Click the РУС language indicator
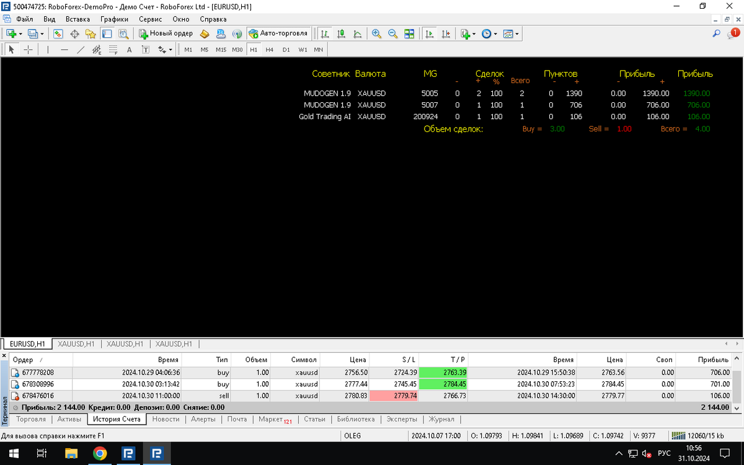Viewport: 744px width, 465px height. [x=664, y=453]
